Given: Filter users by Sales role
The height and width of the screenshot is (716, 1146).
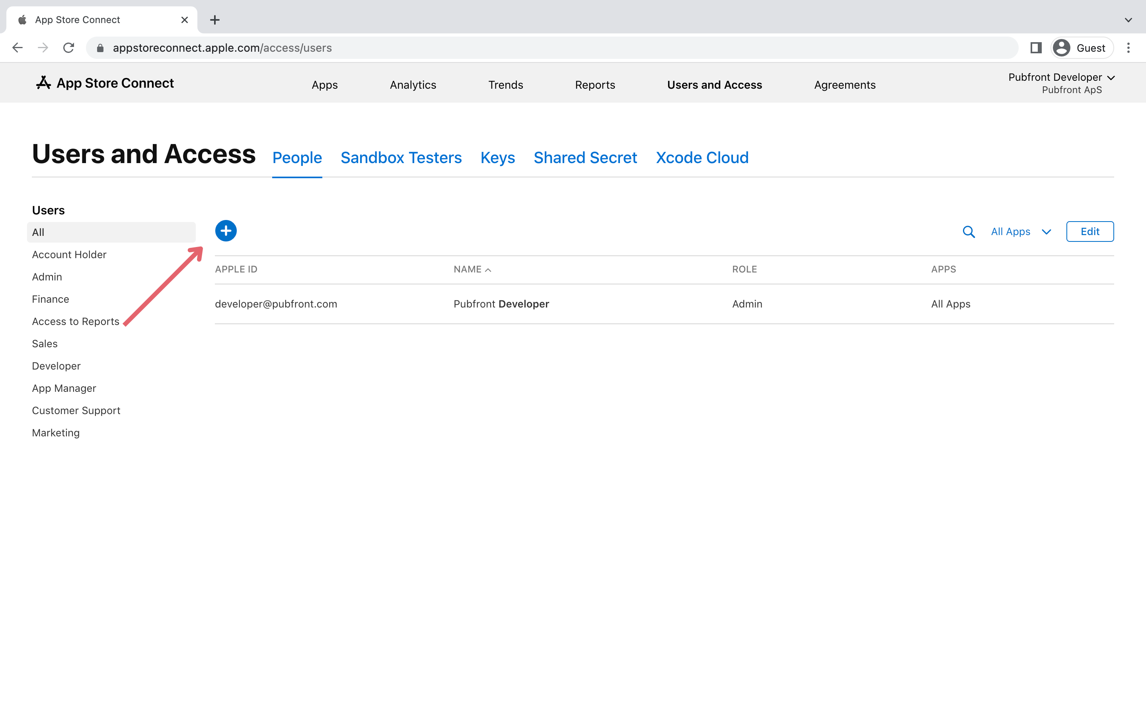Looking at the screenshot, I should click(x=45, y=344).
